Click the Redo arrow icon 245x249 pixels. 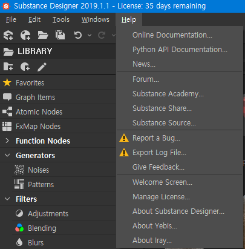pyautogui.click(x=102, y=35)
